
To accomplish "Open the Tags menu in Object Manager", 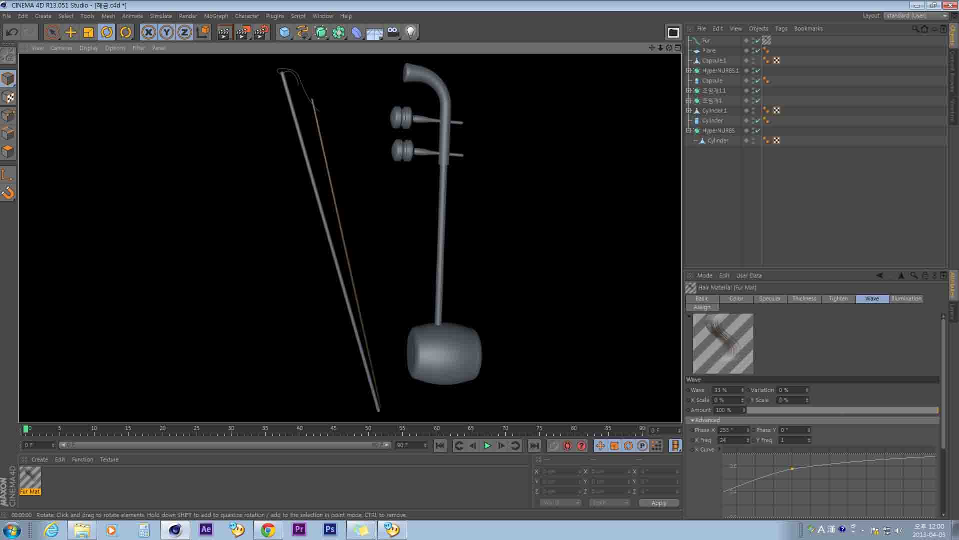I will (x=781, y=28).
